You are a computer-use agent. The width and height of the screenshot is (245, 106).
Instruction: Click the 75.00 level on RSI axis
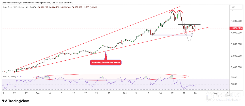tap(234, 78)
